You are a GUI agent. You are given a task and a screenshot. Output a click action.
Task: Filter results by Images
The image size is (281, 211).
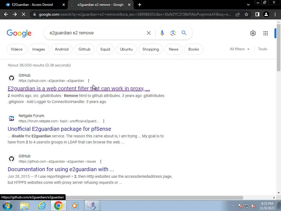coord(38,49)
